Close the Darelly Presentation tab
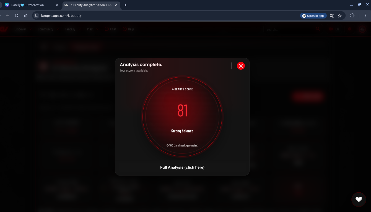This screenshot has width=371, height=212. [x=57, y=5]
